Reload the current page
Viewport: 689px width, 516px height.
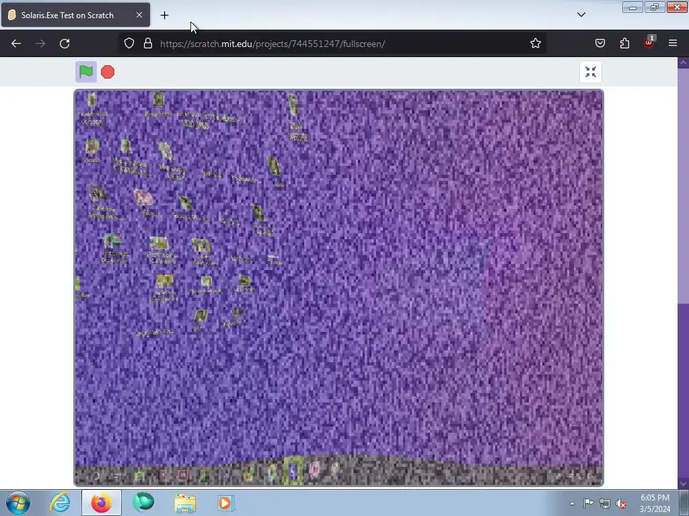pos(65,44)
